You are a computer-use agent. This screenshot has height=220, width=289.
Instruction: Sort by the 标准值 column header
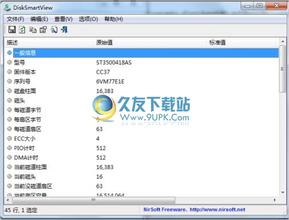click(x=241, y=43)
